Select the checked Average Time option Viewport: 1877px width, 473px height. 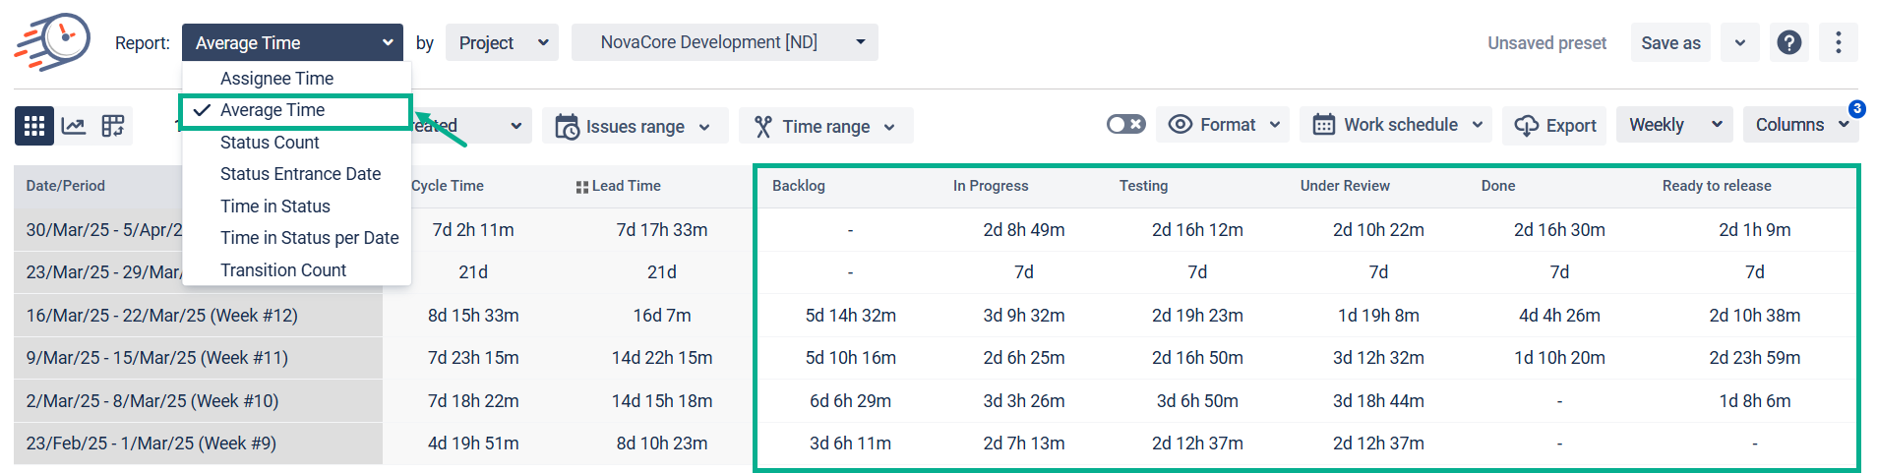click(x=272, y=110)
